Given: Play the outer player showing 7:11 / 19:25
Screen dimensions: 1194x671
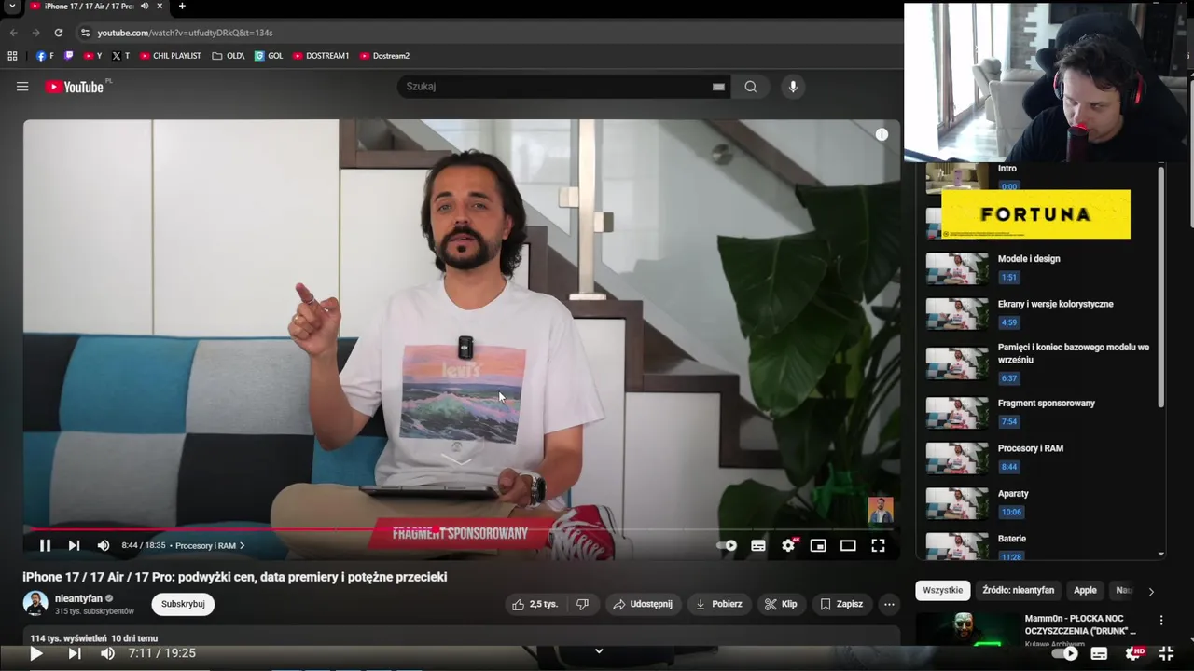Looking at the screenshot, I should 36,653.
